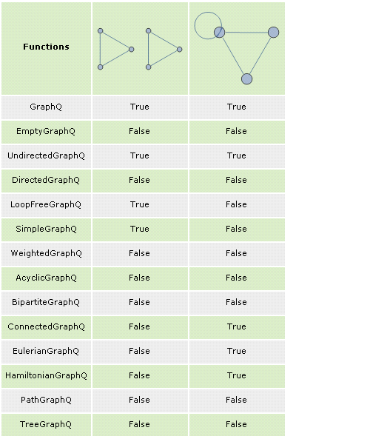Open the WeightedGraphQ entry

(x=46, y=253)
